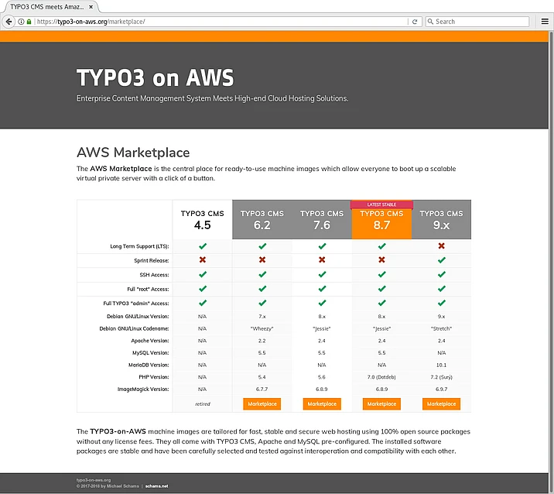Click the Marketplace button for TYPO3 7.6
The height and width of the screenshot is (494, 554).
click(x=322, y=403)
